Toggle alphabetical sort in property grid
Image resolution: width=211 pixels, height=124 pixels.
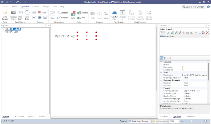(166, 58)
